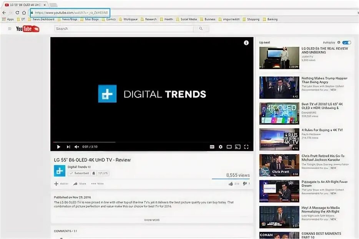This screenshot has width=359, height=239.
Task: Close the LG B6 OLED browser tab
Action: (x=45, y=5)
